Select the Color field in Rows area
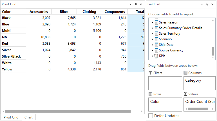 click(x=155, y=102)
